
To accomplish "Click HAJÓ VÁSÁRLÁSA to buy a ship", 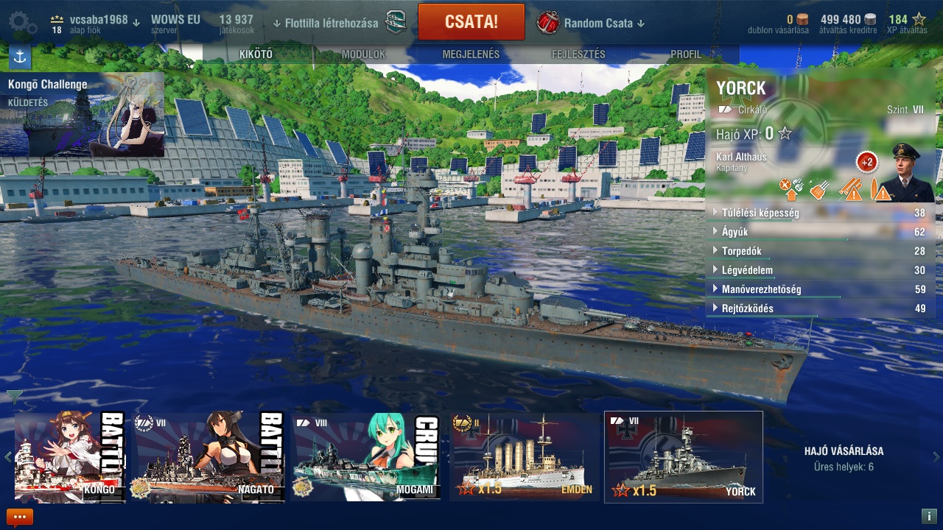I will tap(844, 451).
